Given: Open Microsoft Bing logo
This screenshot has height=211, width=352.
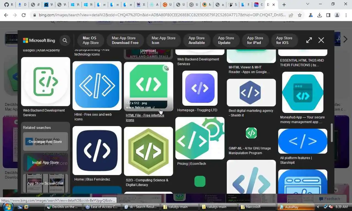Looking at the screenshot, I should [x=39, y=40].
